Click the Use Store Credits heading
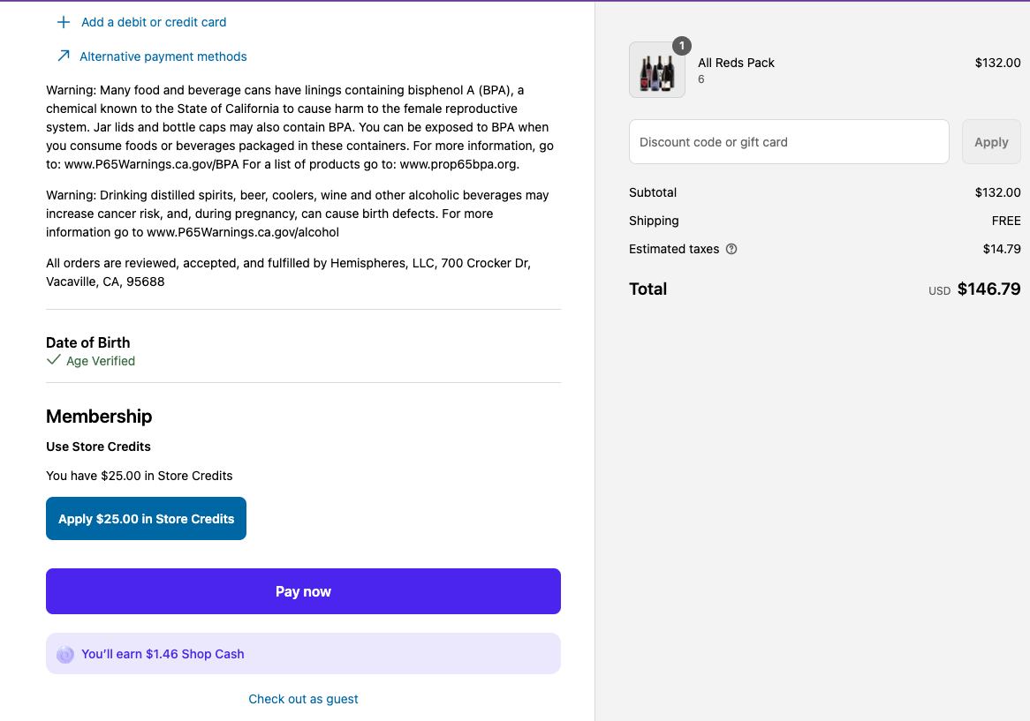 click(99, 447)
